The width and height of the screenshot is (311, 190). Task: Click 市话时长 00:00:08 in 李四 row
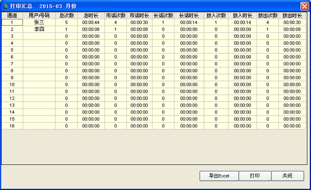point(139,29)
